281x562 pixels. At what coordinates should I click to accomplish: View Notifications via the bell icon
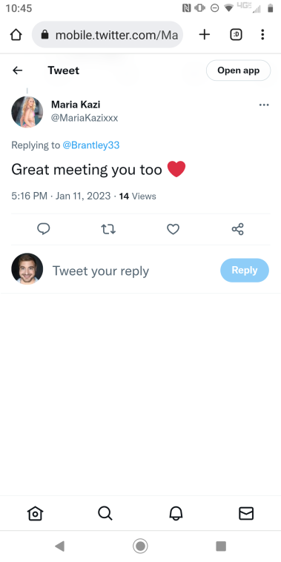(x=176, y=513)
